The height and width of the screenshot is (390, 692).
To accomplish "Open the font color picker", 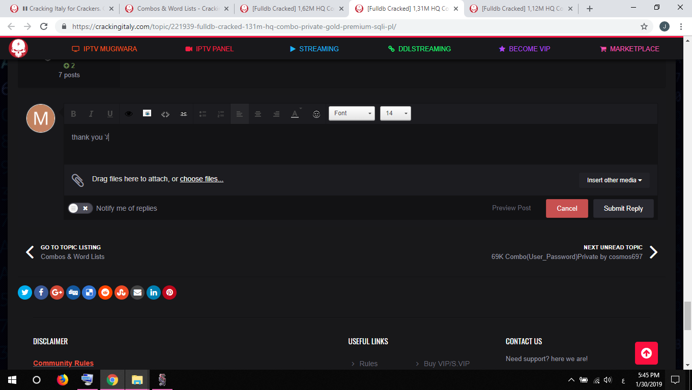I will (x=295, y=114).
